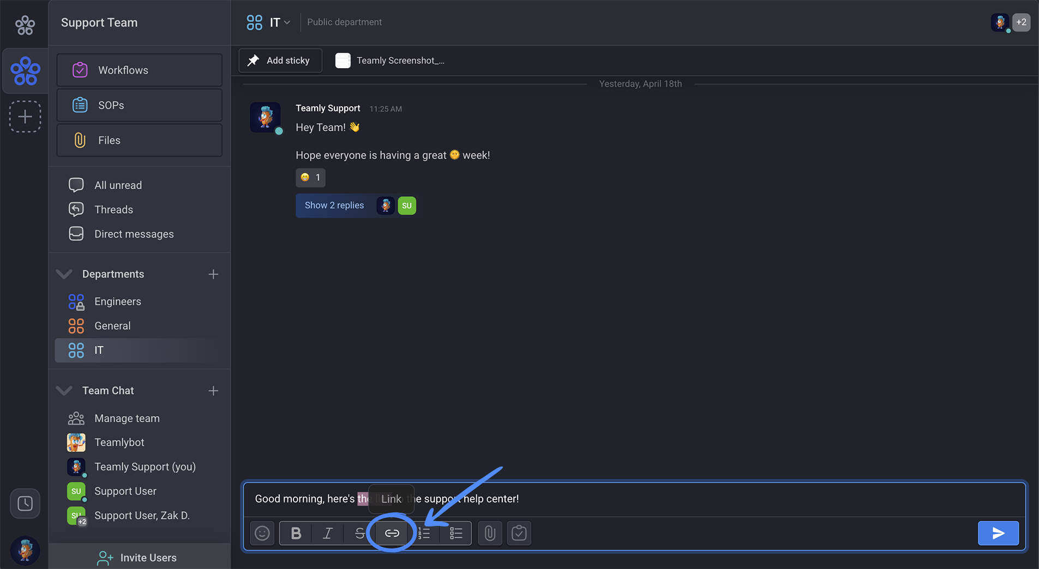Open Files
The height and width of the screenshot is (569, 1039).
point(140,140)
